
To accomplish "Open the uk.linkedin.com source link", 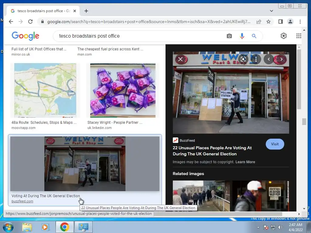I will [x=99, y=128].
